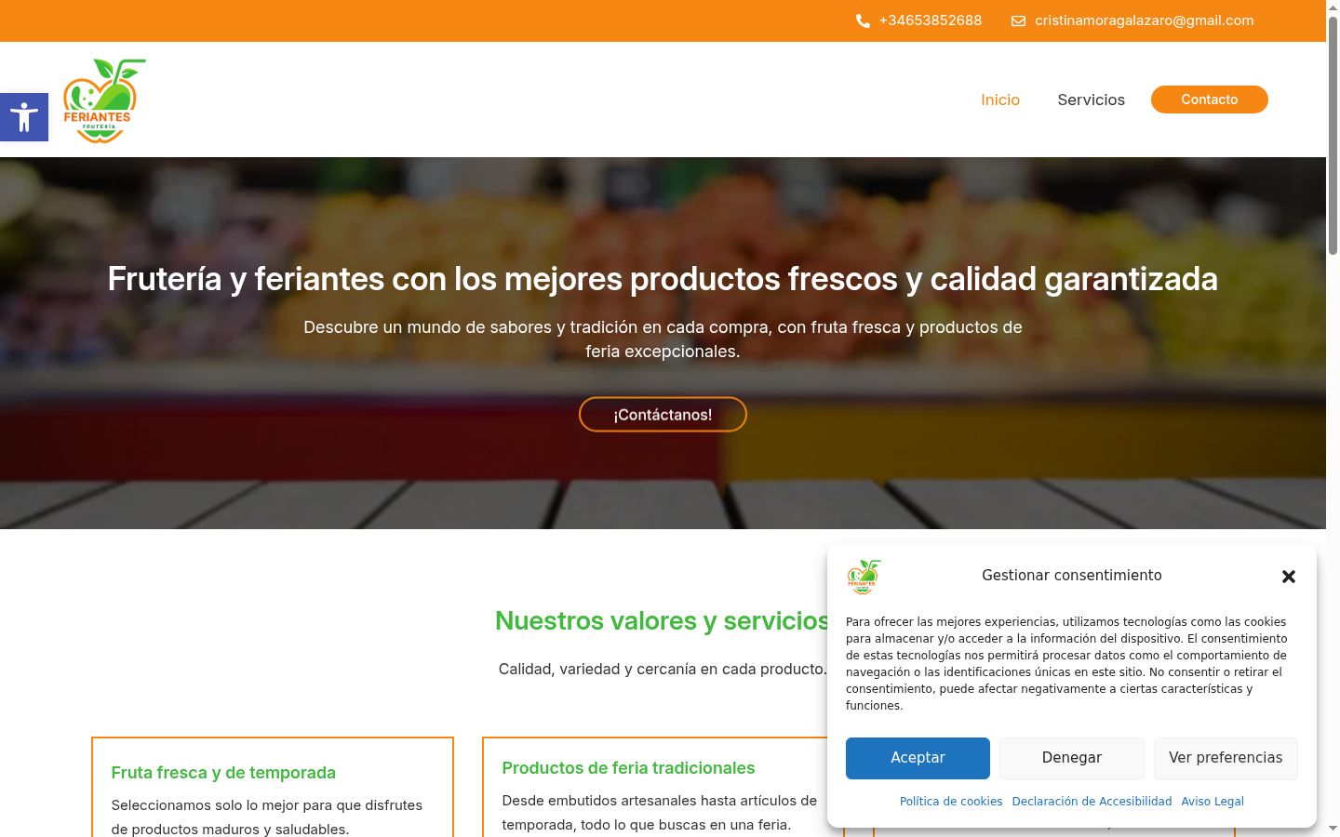The height and width of the screenshot is (837, 1340).
Task: Click the phone handset icon
Action: click(x=863, y=20)
